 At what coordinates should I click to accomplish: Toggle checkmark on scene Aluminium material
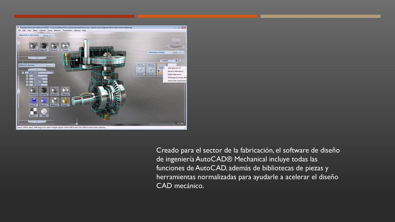click(37, 47)
